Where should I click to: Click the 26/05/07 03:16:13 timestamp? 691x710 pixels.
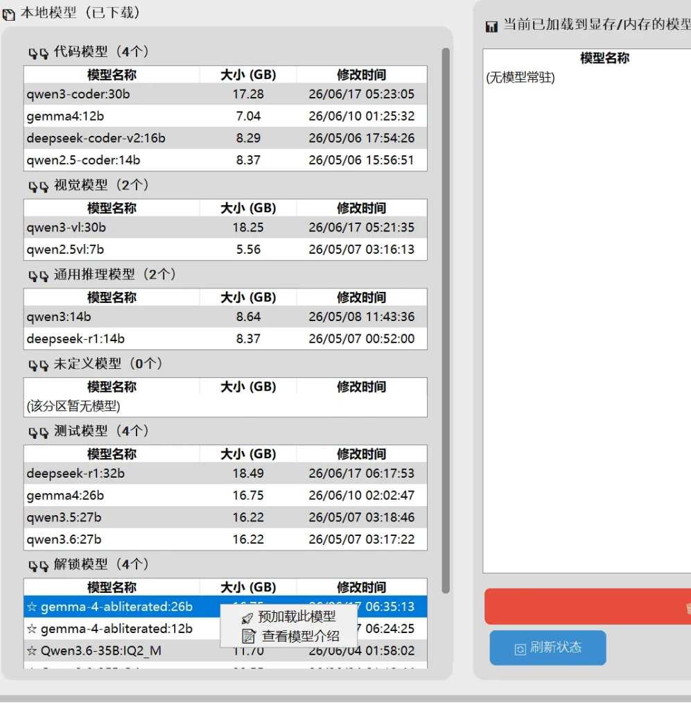pyautogui.click(x=362, y=250)
